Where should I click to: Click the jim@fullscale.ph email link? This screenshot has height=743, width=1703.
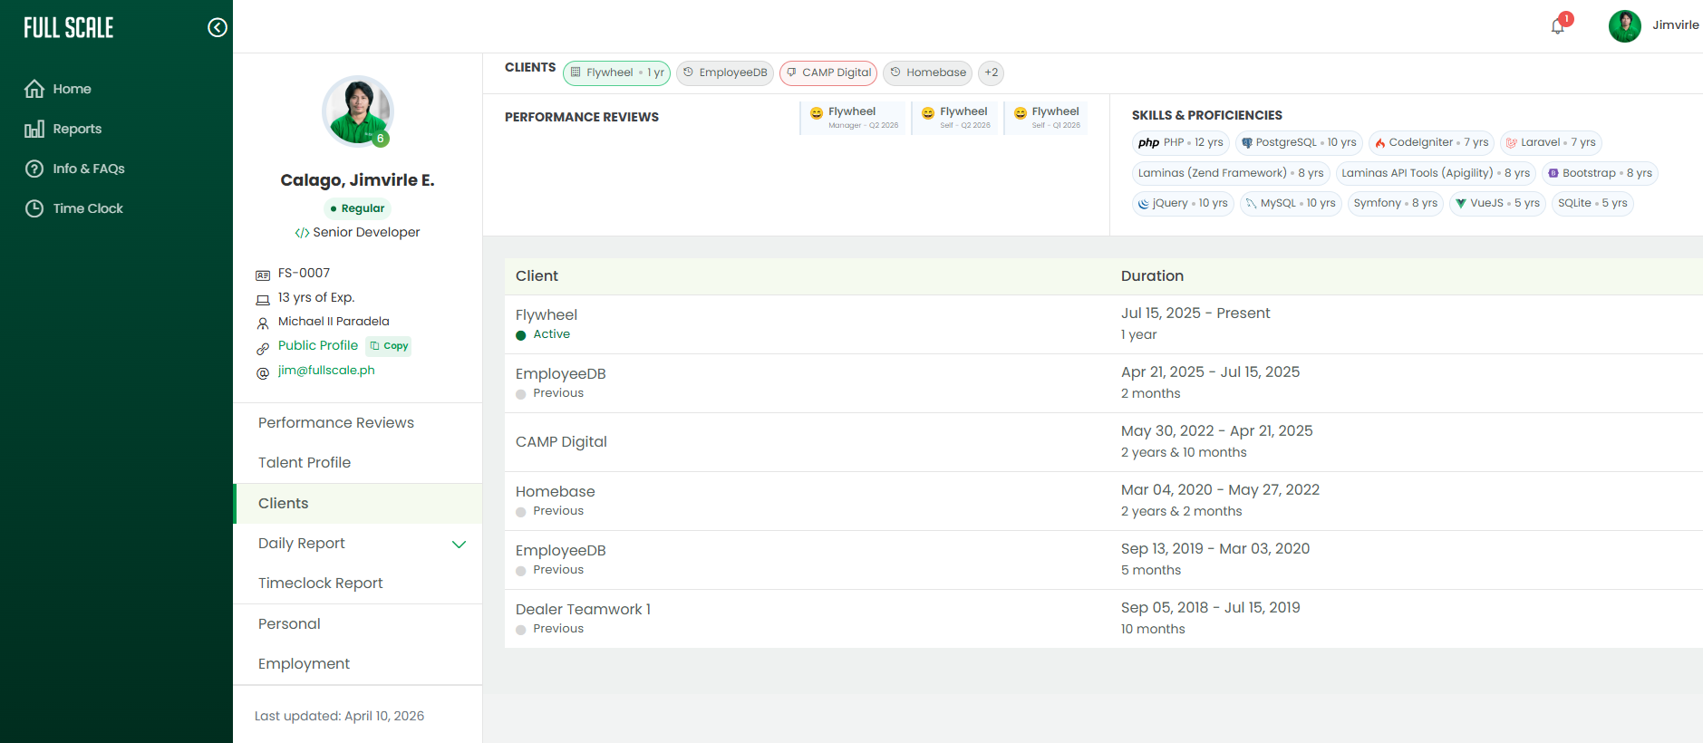click(x=326, y=370)
